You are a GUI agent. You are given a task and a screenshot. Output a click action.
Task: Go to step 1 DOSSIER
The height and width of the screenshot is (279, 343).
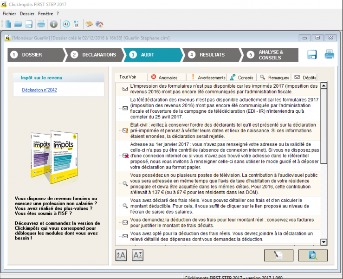pos(36,55)
